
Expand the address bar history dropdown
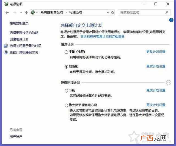point(108,12)
